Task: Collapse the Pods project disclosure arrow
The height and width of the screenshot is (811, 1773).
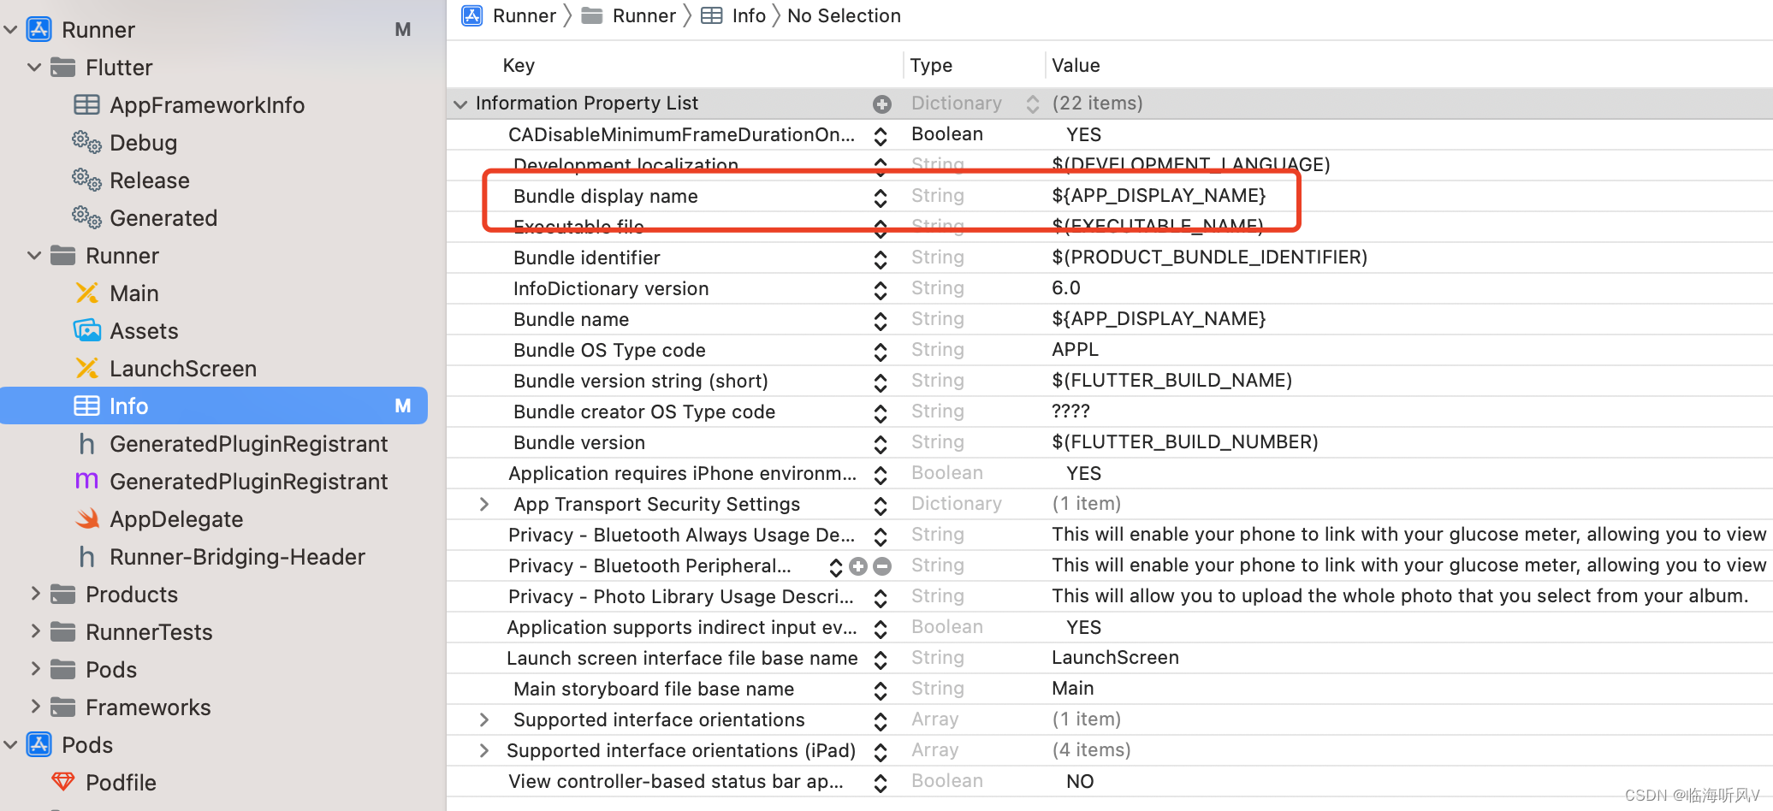Action: pos(11,745)
